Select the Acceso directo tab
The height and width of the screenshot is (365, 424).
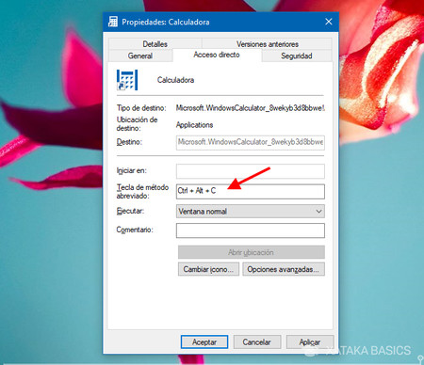click(217, 55)
